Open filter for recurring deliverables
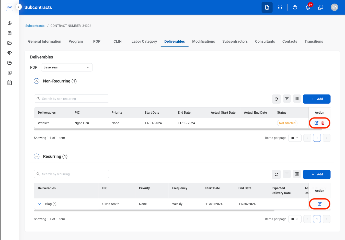 pyautogui.click(x=287, y=174)
